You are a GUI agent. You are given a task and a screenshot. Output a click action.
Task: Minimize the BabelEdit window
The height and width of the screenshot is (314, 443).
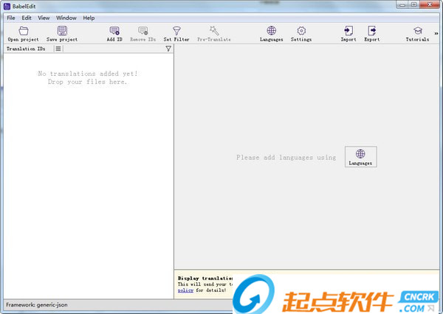click(402, 5)
